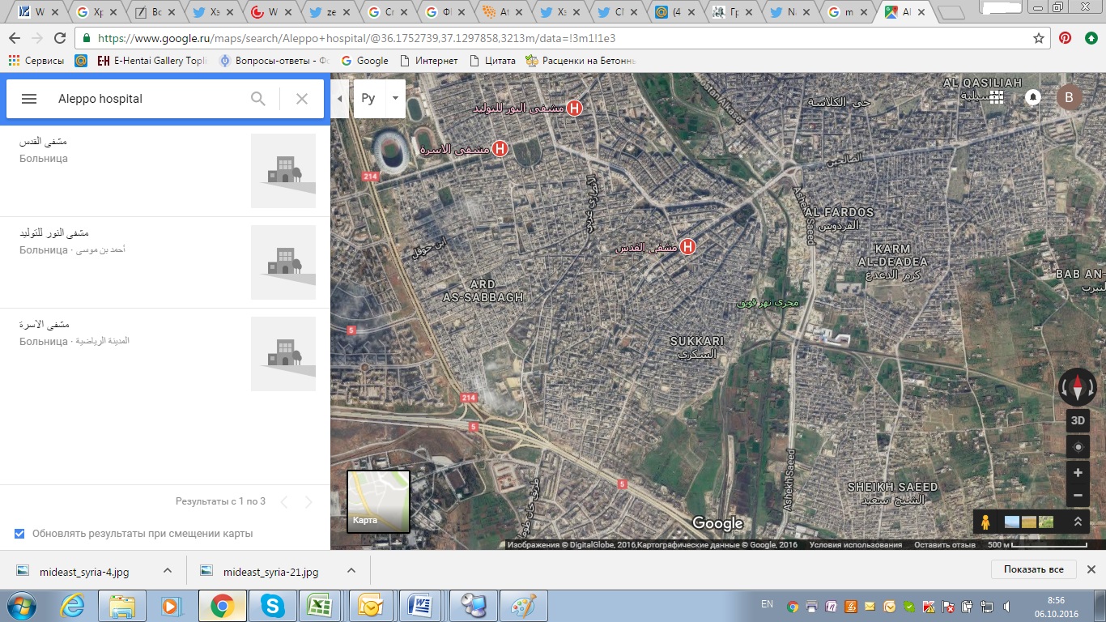Screen dimensions: 1106x622
Task: Zoom out on the map
Action: [1078, 495]
